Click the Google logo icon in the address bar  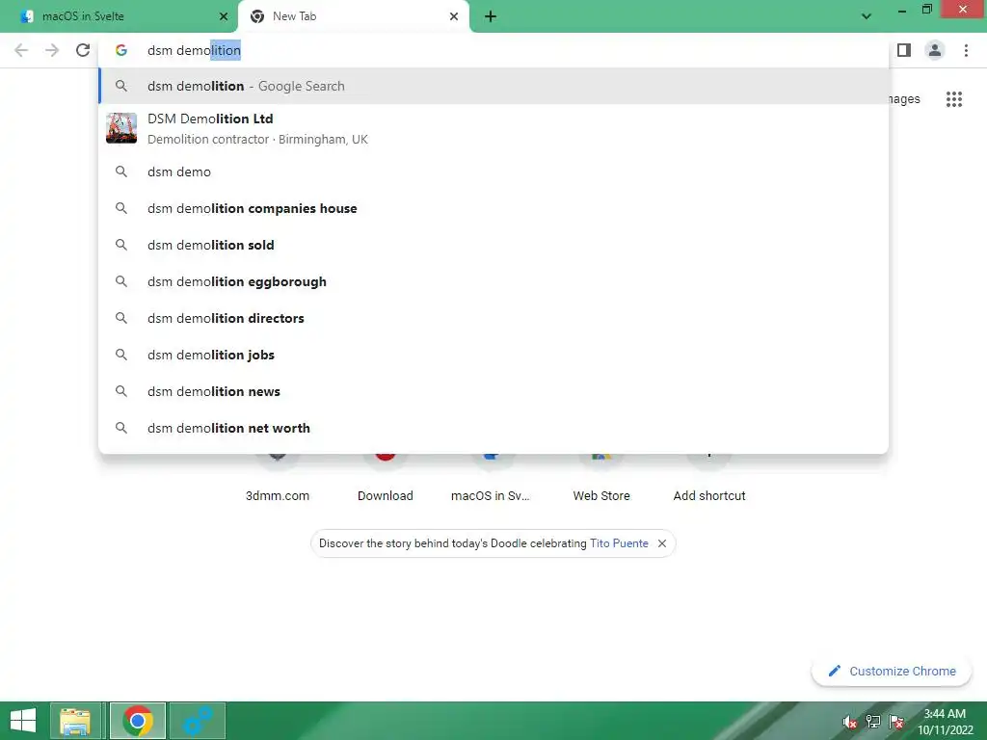click(x=121, y=50)
